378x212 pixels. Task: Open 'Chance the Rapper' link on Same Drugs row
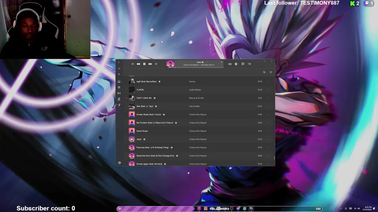(x=198, y=131)
